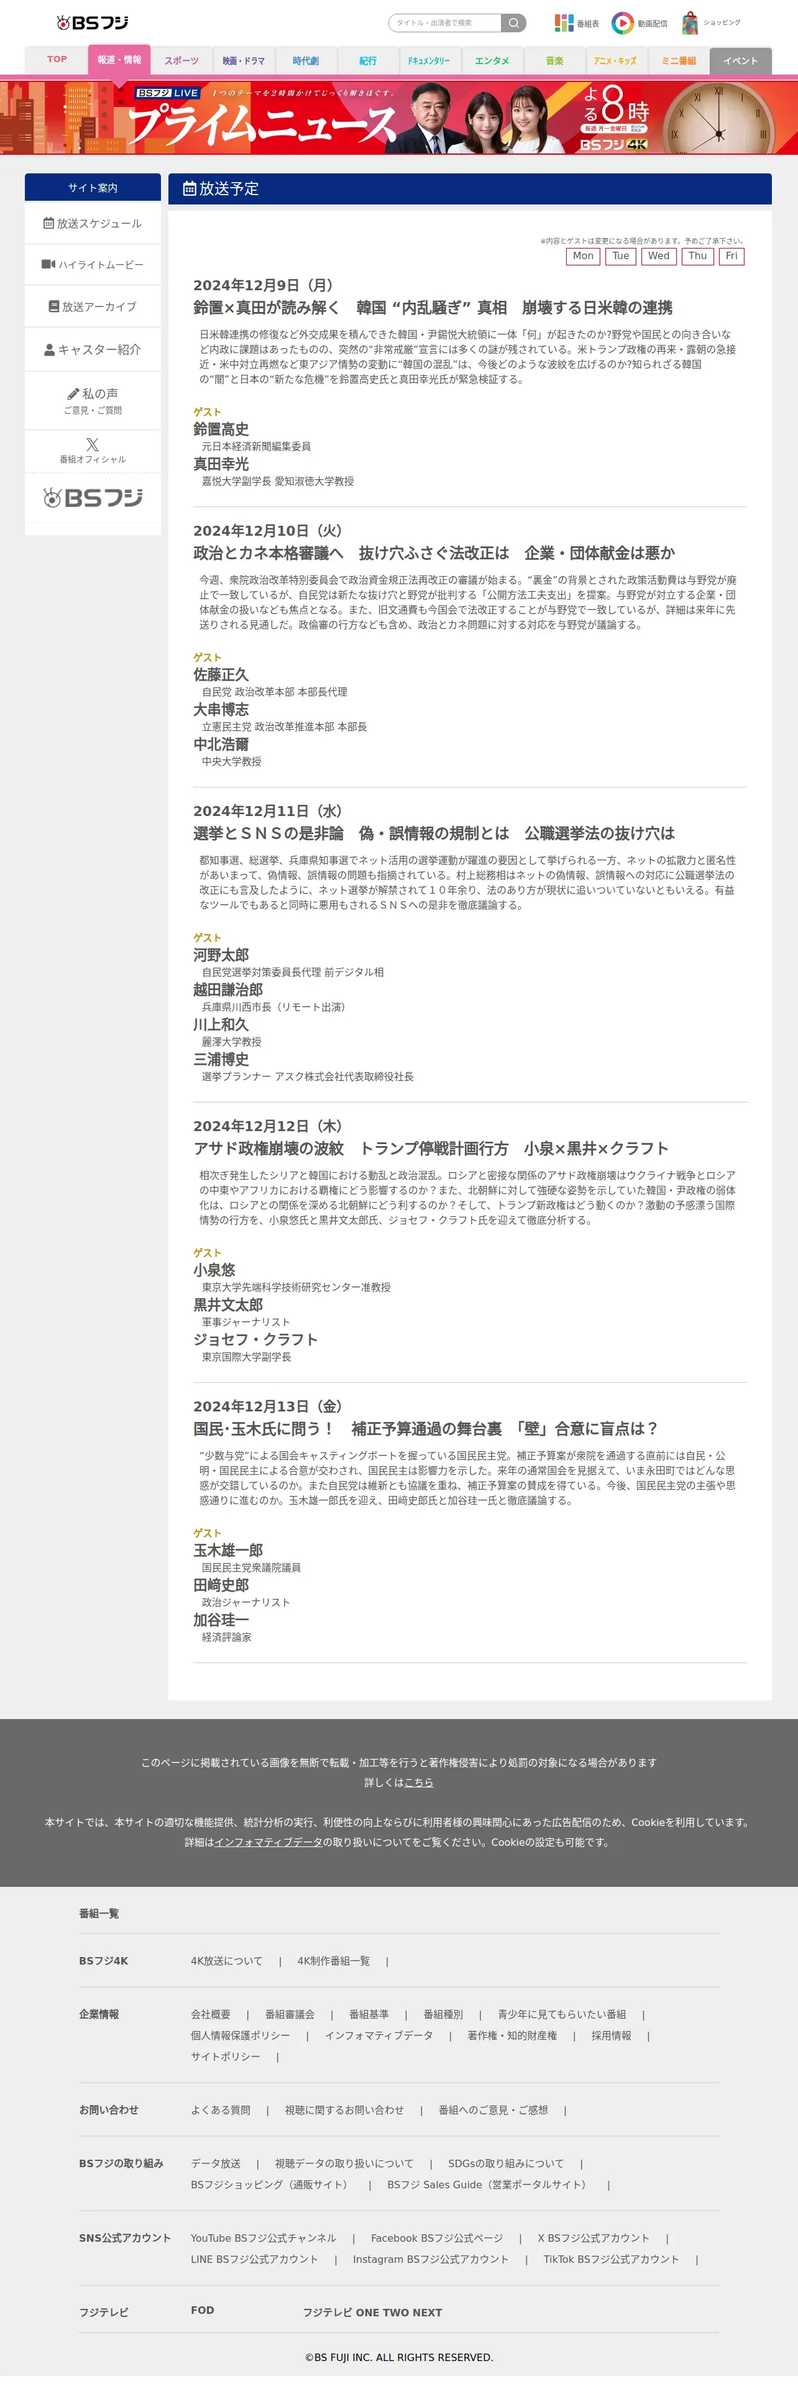Open 青少年に見てもらいたい番組 footer link
The width and height of the screenshot is (798, 2394).
[561, 2015]
